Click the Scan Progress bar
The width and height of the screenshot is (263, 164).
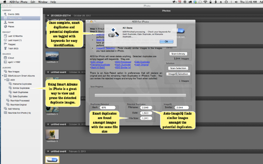point(140,95)
